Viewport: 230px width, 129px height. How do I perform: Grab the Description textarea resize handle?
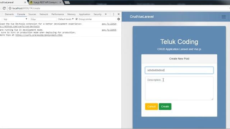(x=212, y=99)
